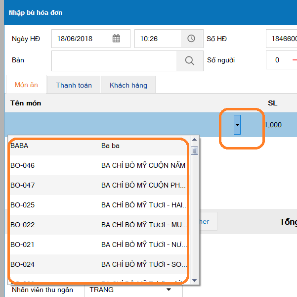This screenshot has width=297, height=297.
Task: Select BO-024 BA CHỈ BÒ MỸ TƯƠI - SO...
Action: point(98,264)
